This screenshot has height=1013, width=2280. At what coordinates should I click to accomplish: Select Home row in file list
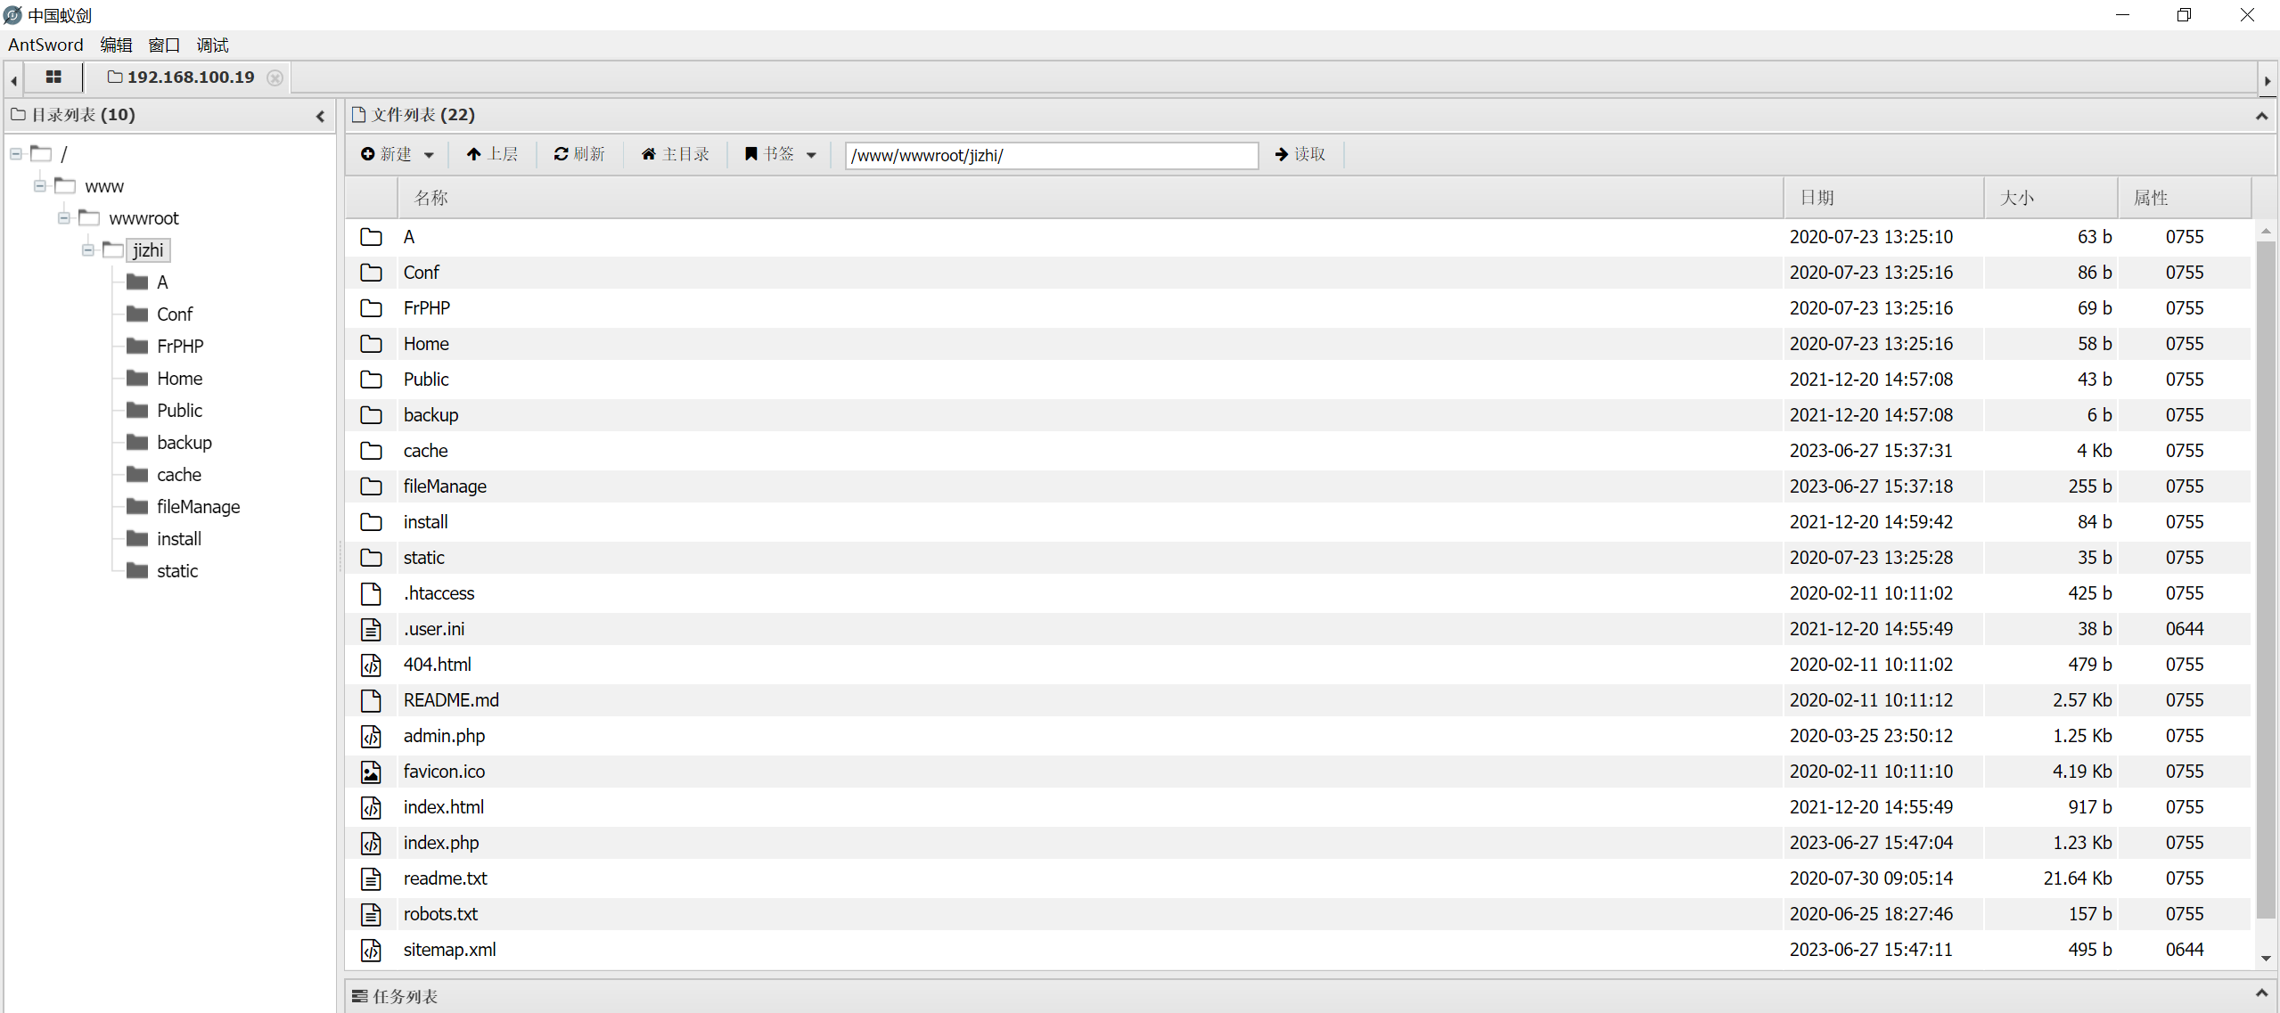click(x=1298, y=344)
